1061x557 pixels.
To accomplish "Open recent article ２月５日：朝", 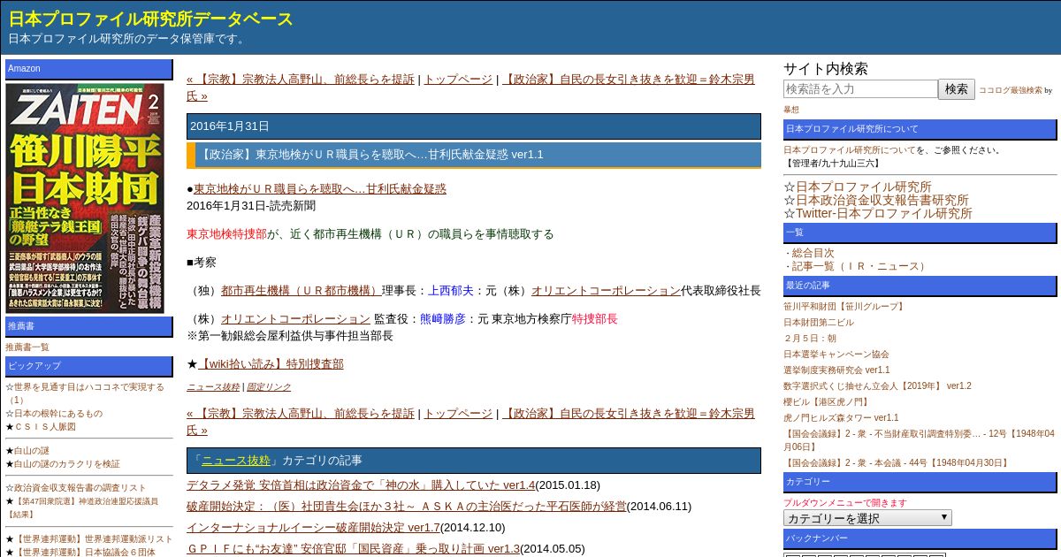I will click(810, 339).
